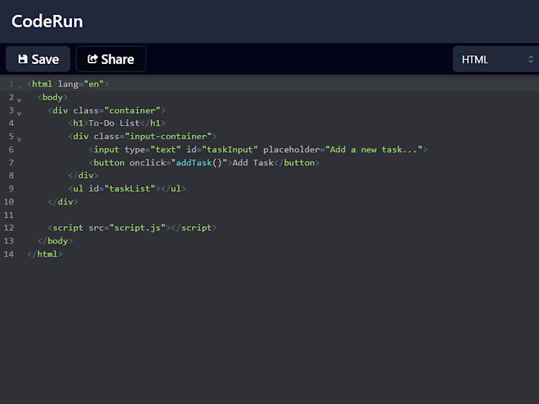
Task: Click the Save button label
Action: pos(45,59)
